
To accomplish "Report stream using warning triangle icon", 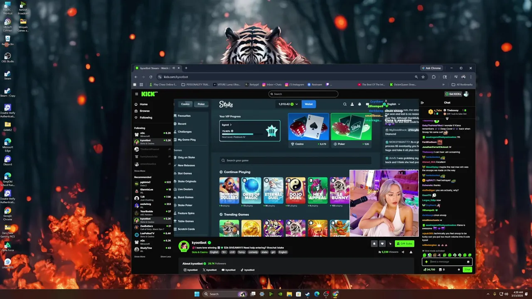I will (x=411, y=252).
